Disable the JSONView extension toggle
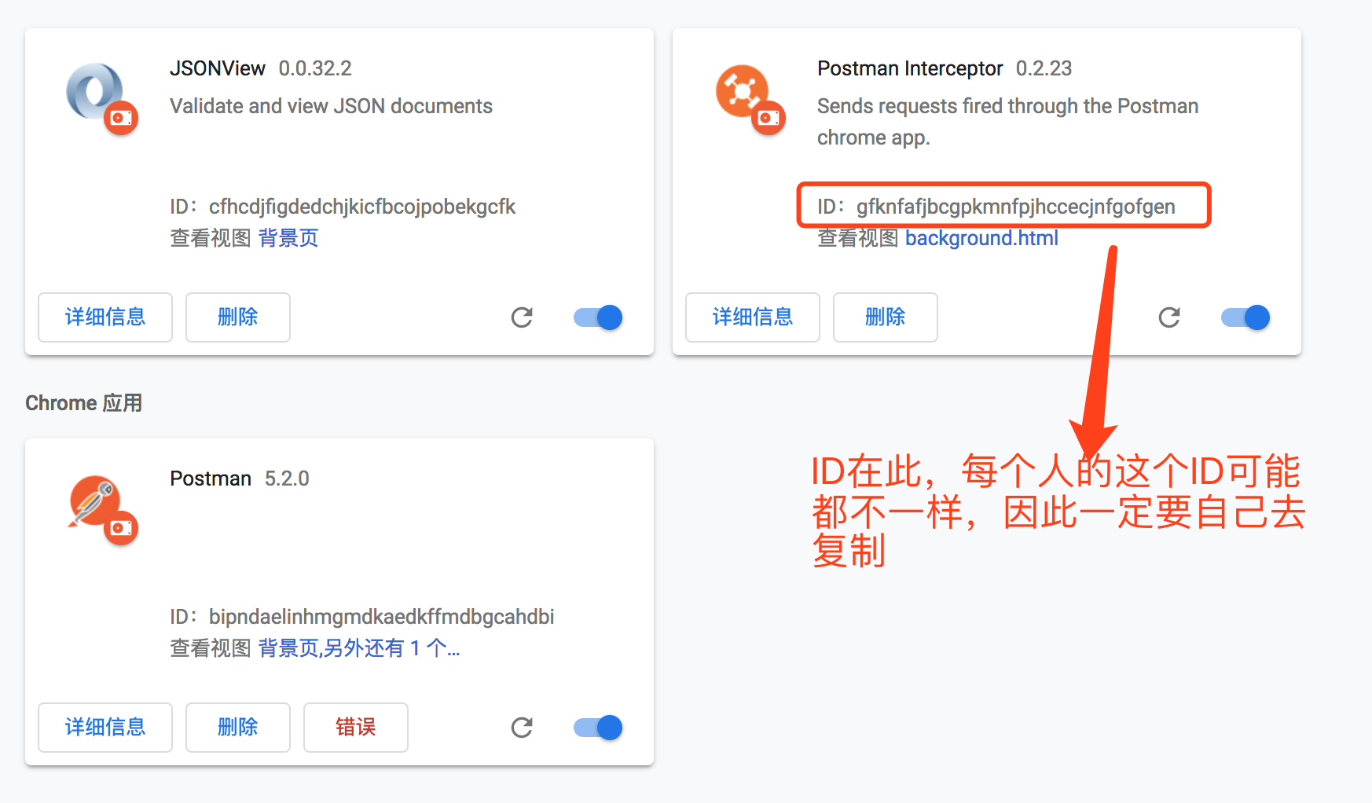 598,317
